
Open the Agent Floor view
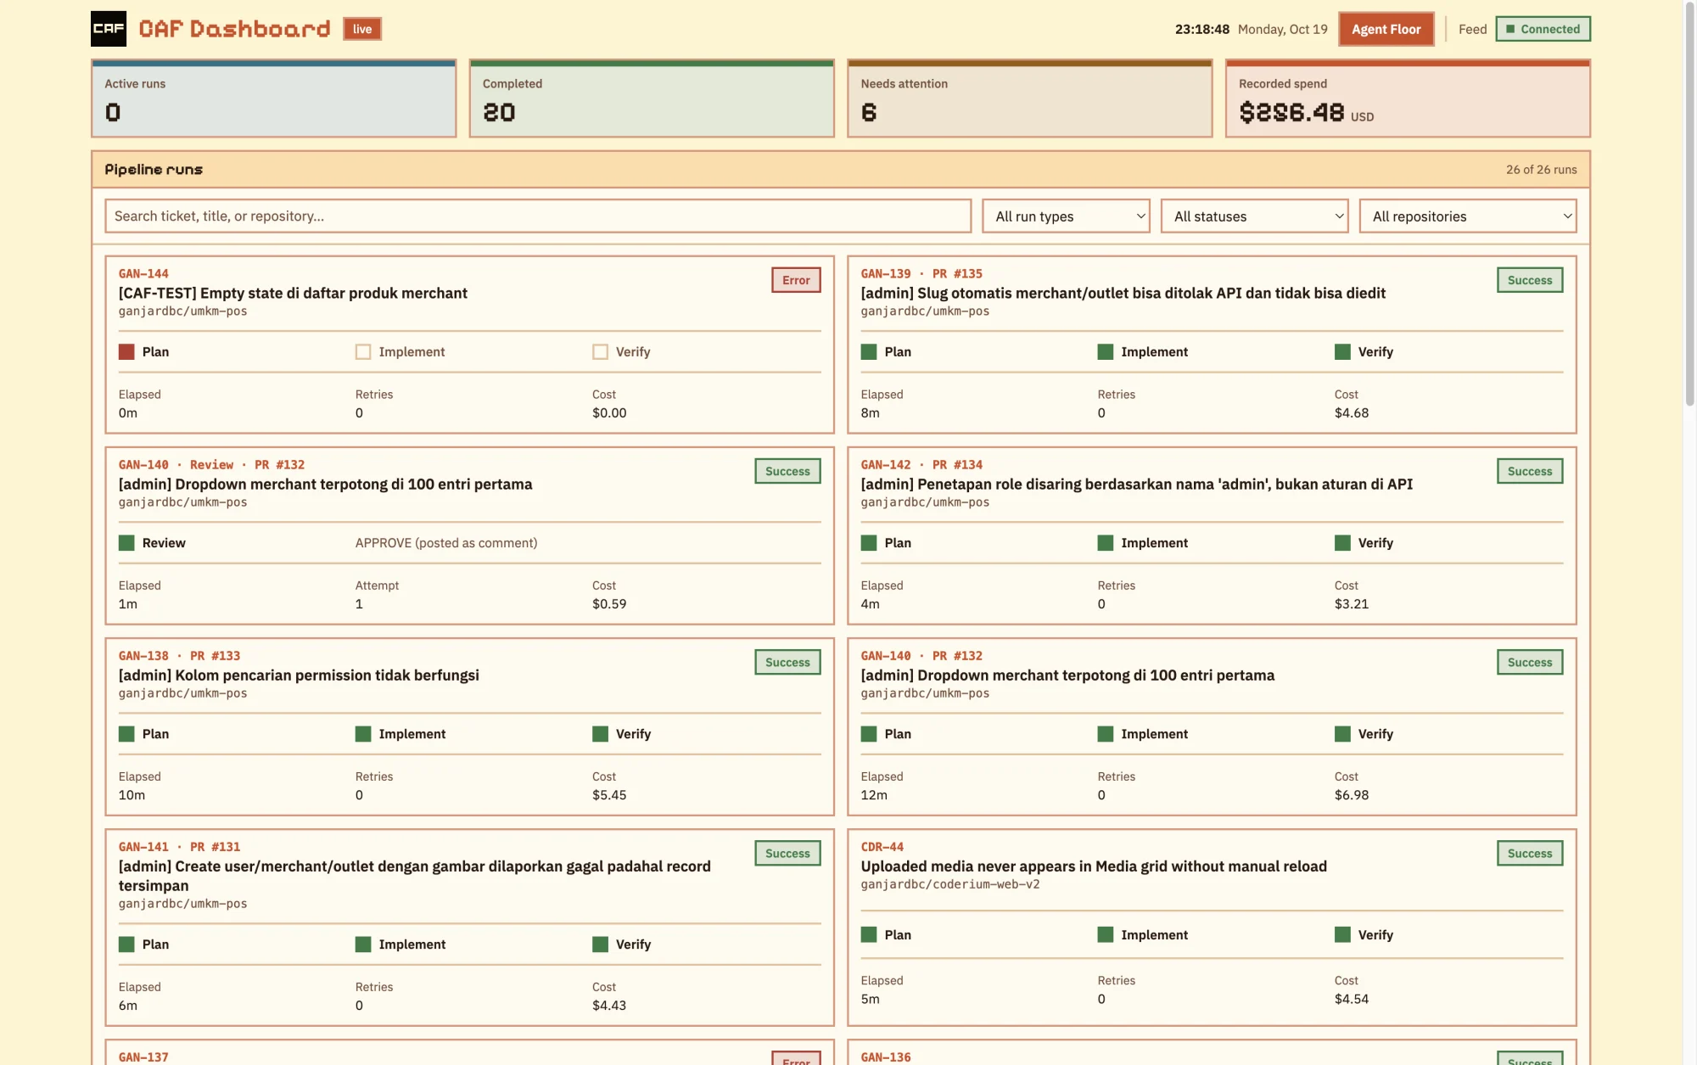[1386, 29]
